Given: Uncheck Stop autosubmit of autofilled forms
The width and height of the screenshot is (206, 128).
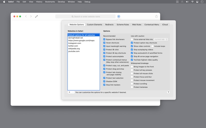Looking at the screenshot, I should [132, 53].
